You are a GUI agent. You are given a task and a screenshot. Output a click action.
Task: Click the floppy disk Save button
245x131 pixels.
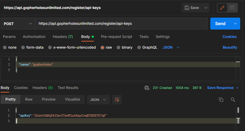tap(192, 8)
